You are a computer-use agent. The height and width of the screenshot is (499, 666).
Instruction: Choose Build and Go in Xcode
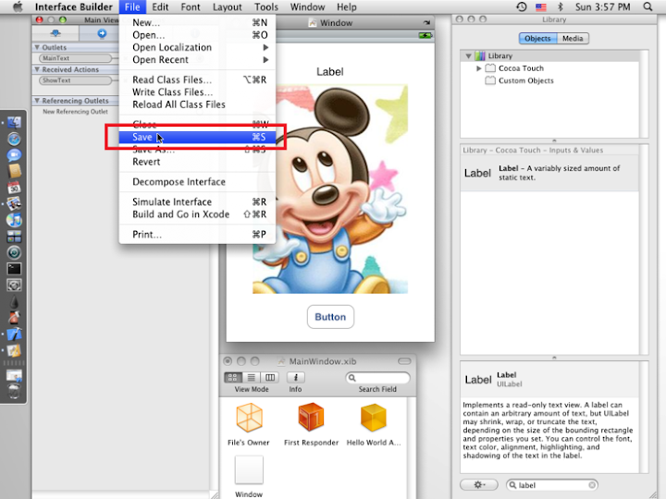point(197,214)
